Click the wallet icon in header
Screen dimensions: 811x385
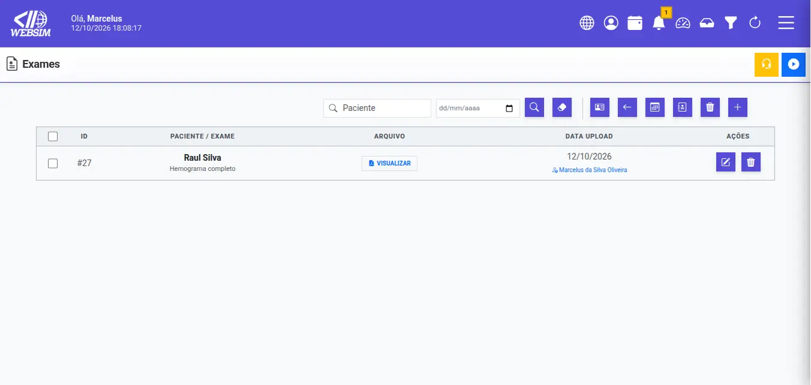coord(635,23)
